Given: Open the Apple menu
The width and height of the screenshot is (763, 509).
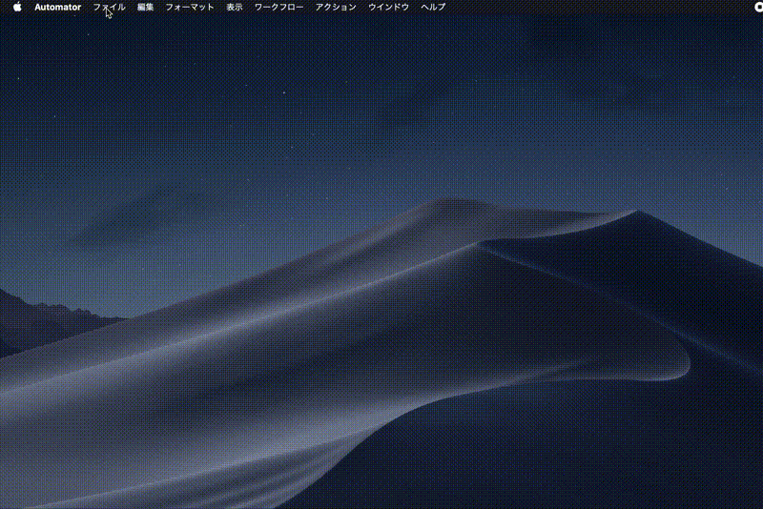Looking at the screenshot, I should coord(17,7).
